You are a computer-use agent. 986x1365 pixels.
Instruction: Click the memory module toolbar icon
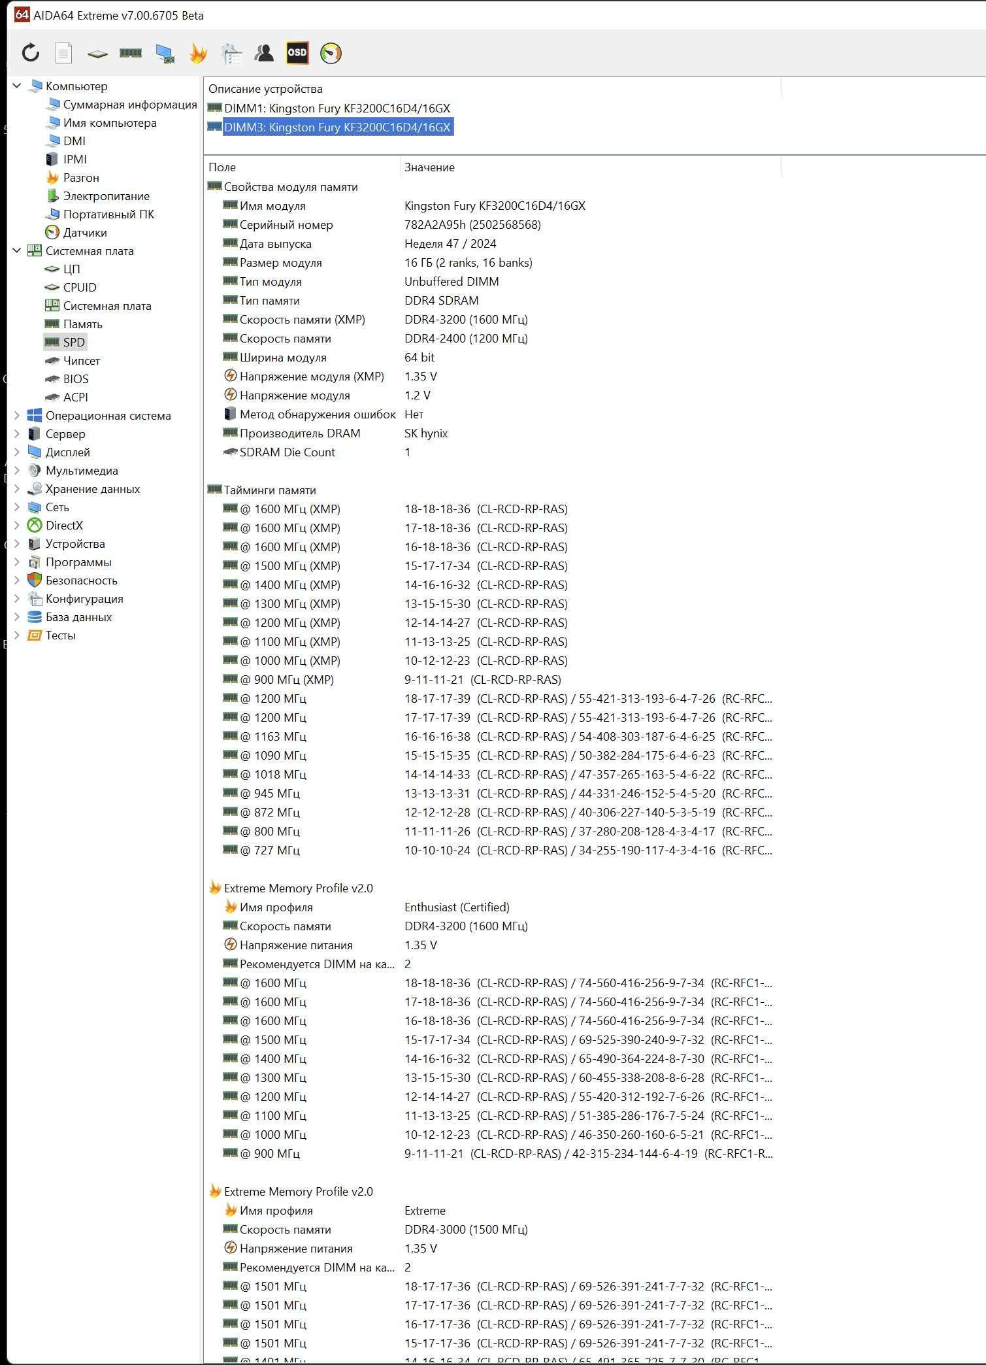tap(131, 53)
